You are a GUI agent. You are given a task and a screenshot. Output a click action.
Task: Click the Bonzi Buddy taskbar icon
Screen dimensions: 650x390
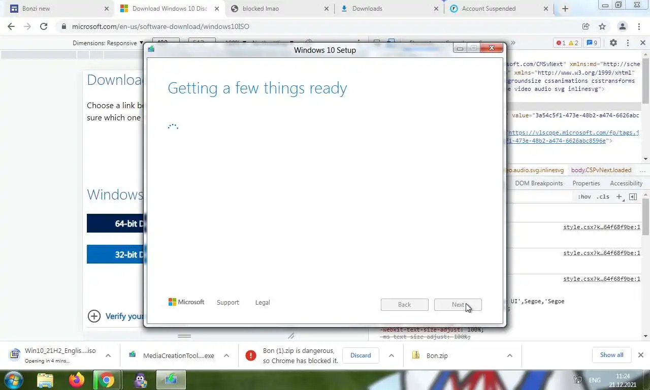[x=141, y=380]
